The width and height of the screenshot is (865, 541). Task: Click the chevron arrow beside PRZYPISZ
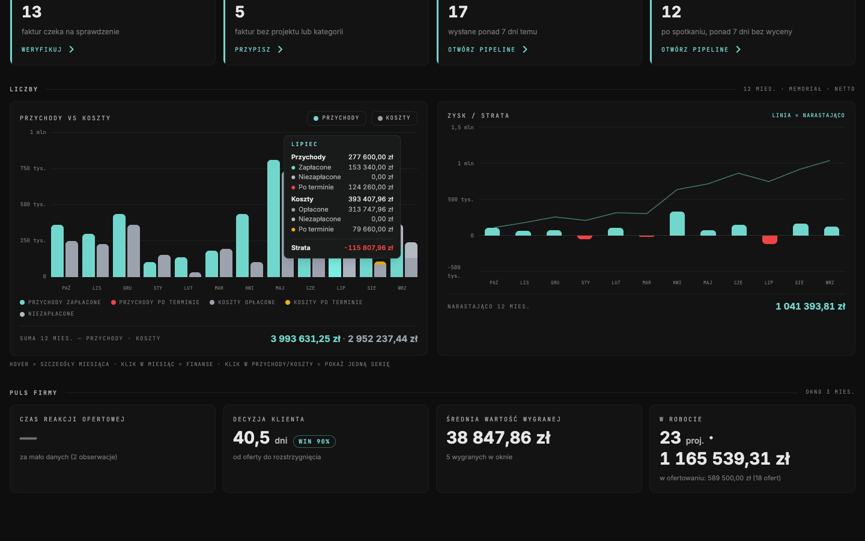[x=280, y=49]
